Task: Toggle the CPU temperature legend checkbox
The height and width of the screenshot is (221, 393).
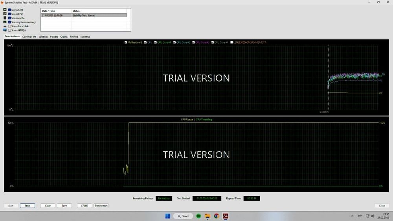Action: pos(145,42)
